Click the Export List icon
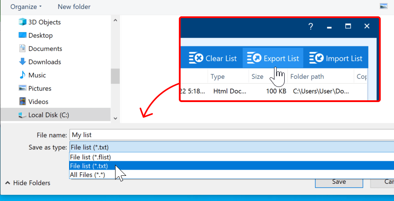Screen dimensions: 394x201 [254, 58]
